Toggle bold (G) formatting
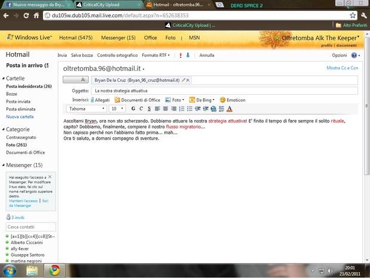Viewport: 370px width, 278px height. [x=133, y=109]
